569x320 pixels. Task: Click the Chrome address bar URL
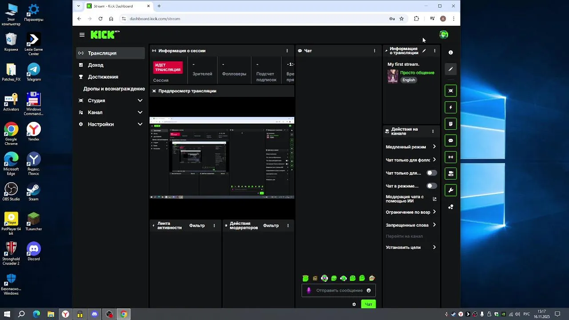tap(155, 19)
